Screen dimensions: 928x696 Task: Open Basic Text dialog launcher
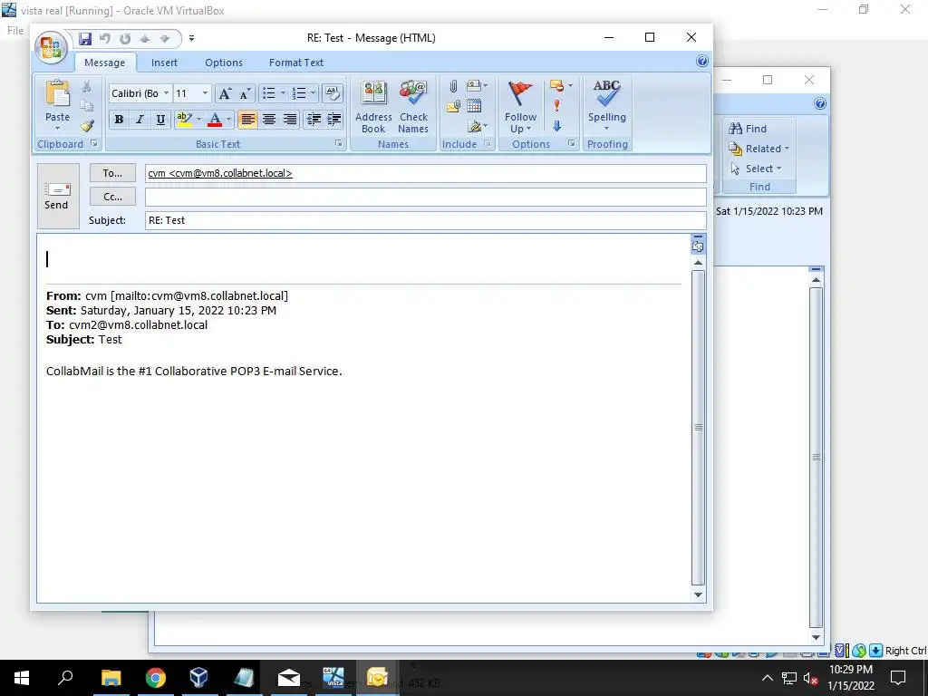click(339, 143)
